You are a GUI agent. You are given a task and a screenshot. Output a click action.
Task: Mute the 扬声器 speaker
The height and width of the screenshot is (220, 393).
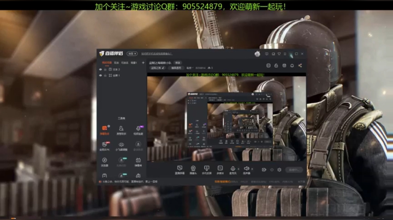point(246,170)
